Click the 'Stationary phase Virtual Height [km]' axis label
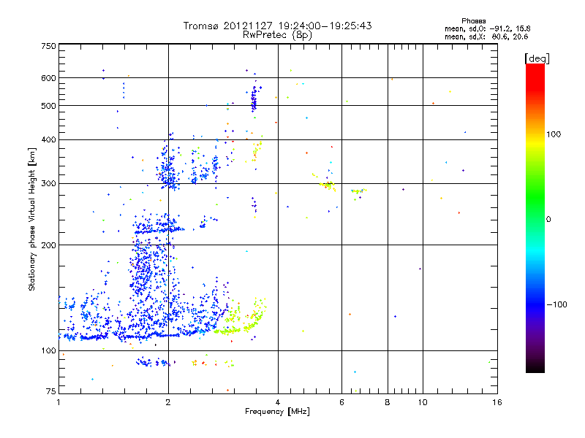Image resolution: width=585 pixels, height=438 pixels. [32, 219]
